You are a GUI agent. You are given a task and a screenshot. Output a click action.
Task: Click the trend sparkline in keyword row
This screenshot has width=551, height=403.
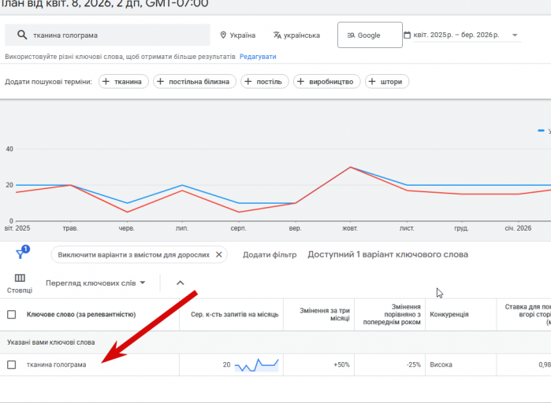click(256, 364)
